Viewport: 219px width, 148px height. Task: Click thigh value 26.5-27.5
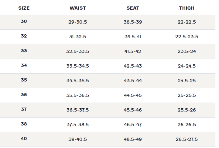click(x=187, y=139)
